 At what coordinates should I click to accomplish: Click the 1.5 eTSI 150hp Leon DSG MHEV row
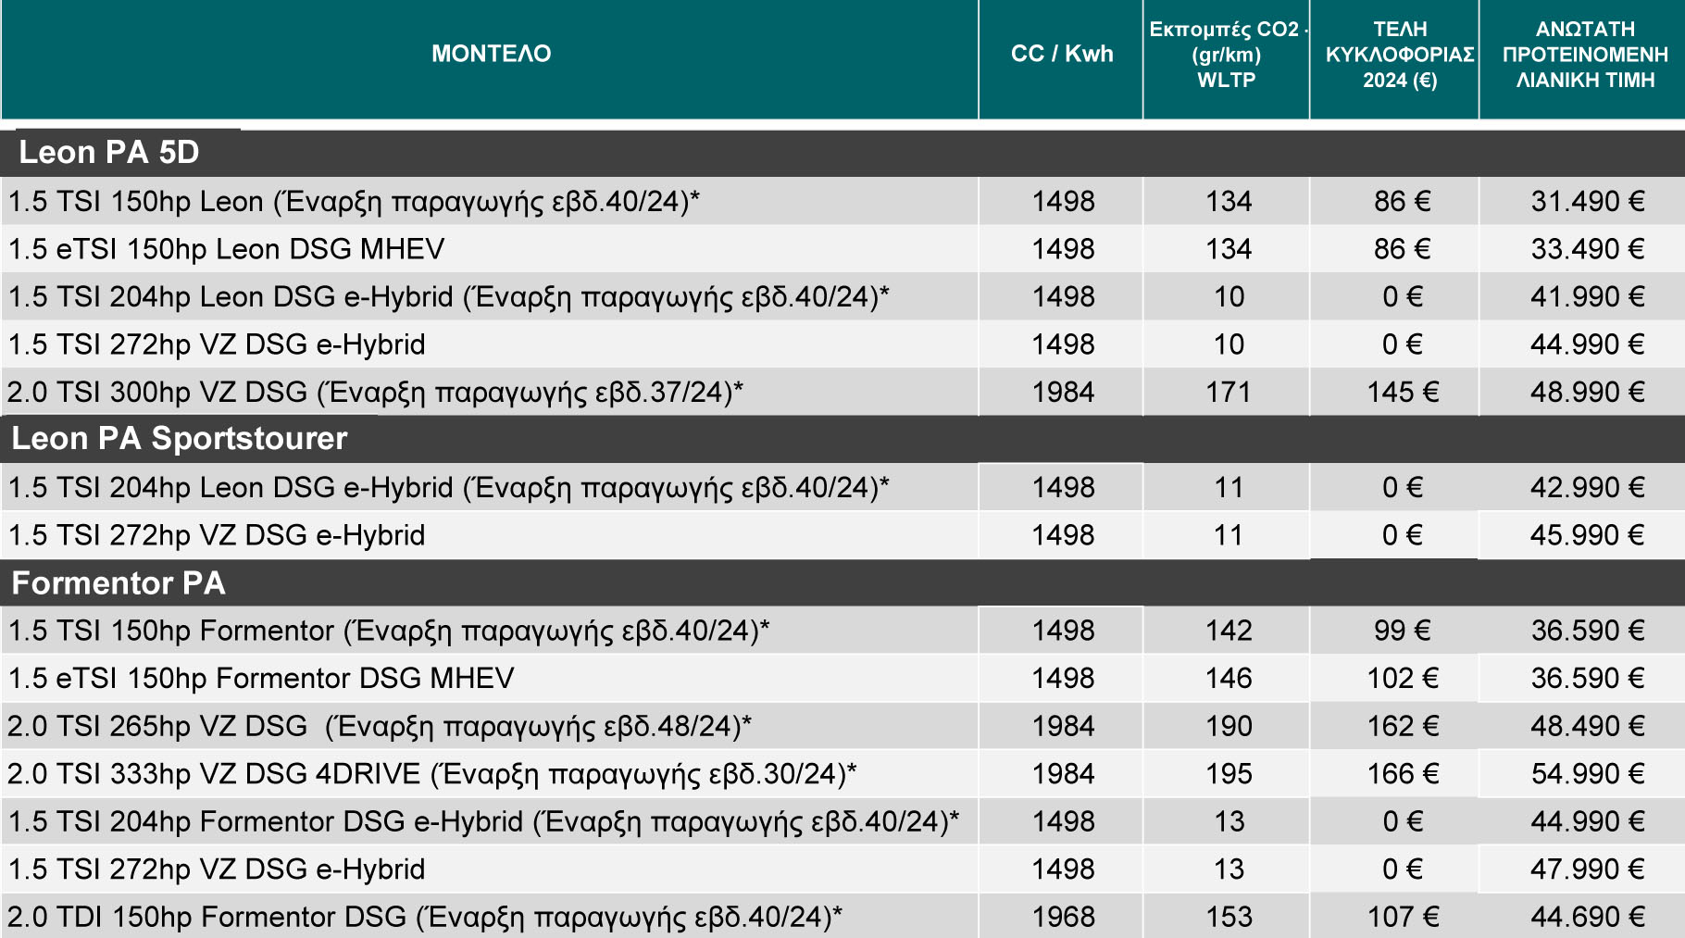coord(227,249)
